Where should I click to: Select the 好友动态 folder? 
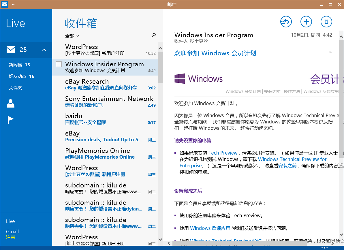[21, 76]
